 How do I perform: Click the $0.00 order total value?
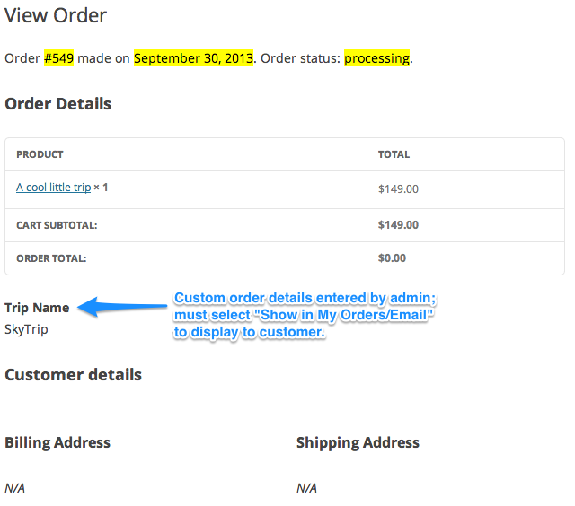click(392, 258)
